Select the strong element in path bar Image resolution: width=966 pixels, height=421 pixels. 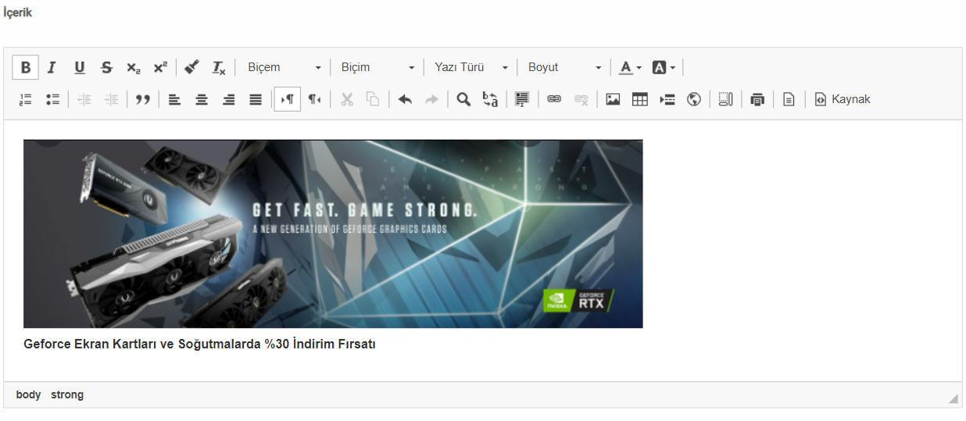(67, 394)
